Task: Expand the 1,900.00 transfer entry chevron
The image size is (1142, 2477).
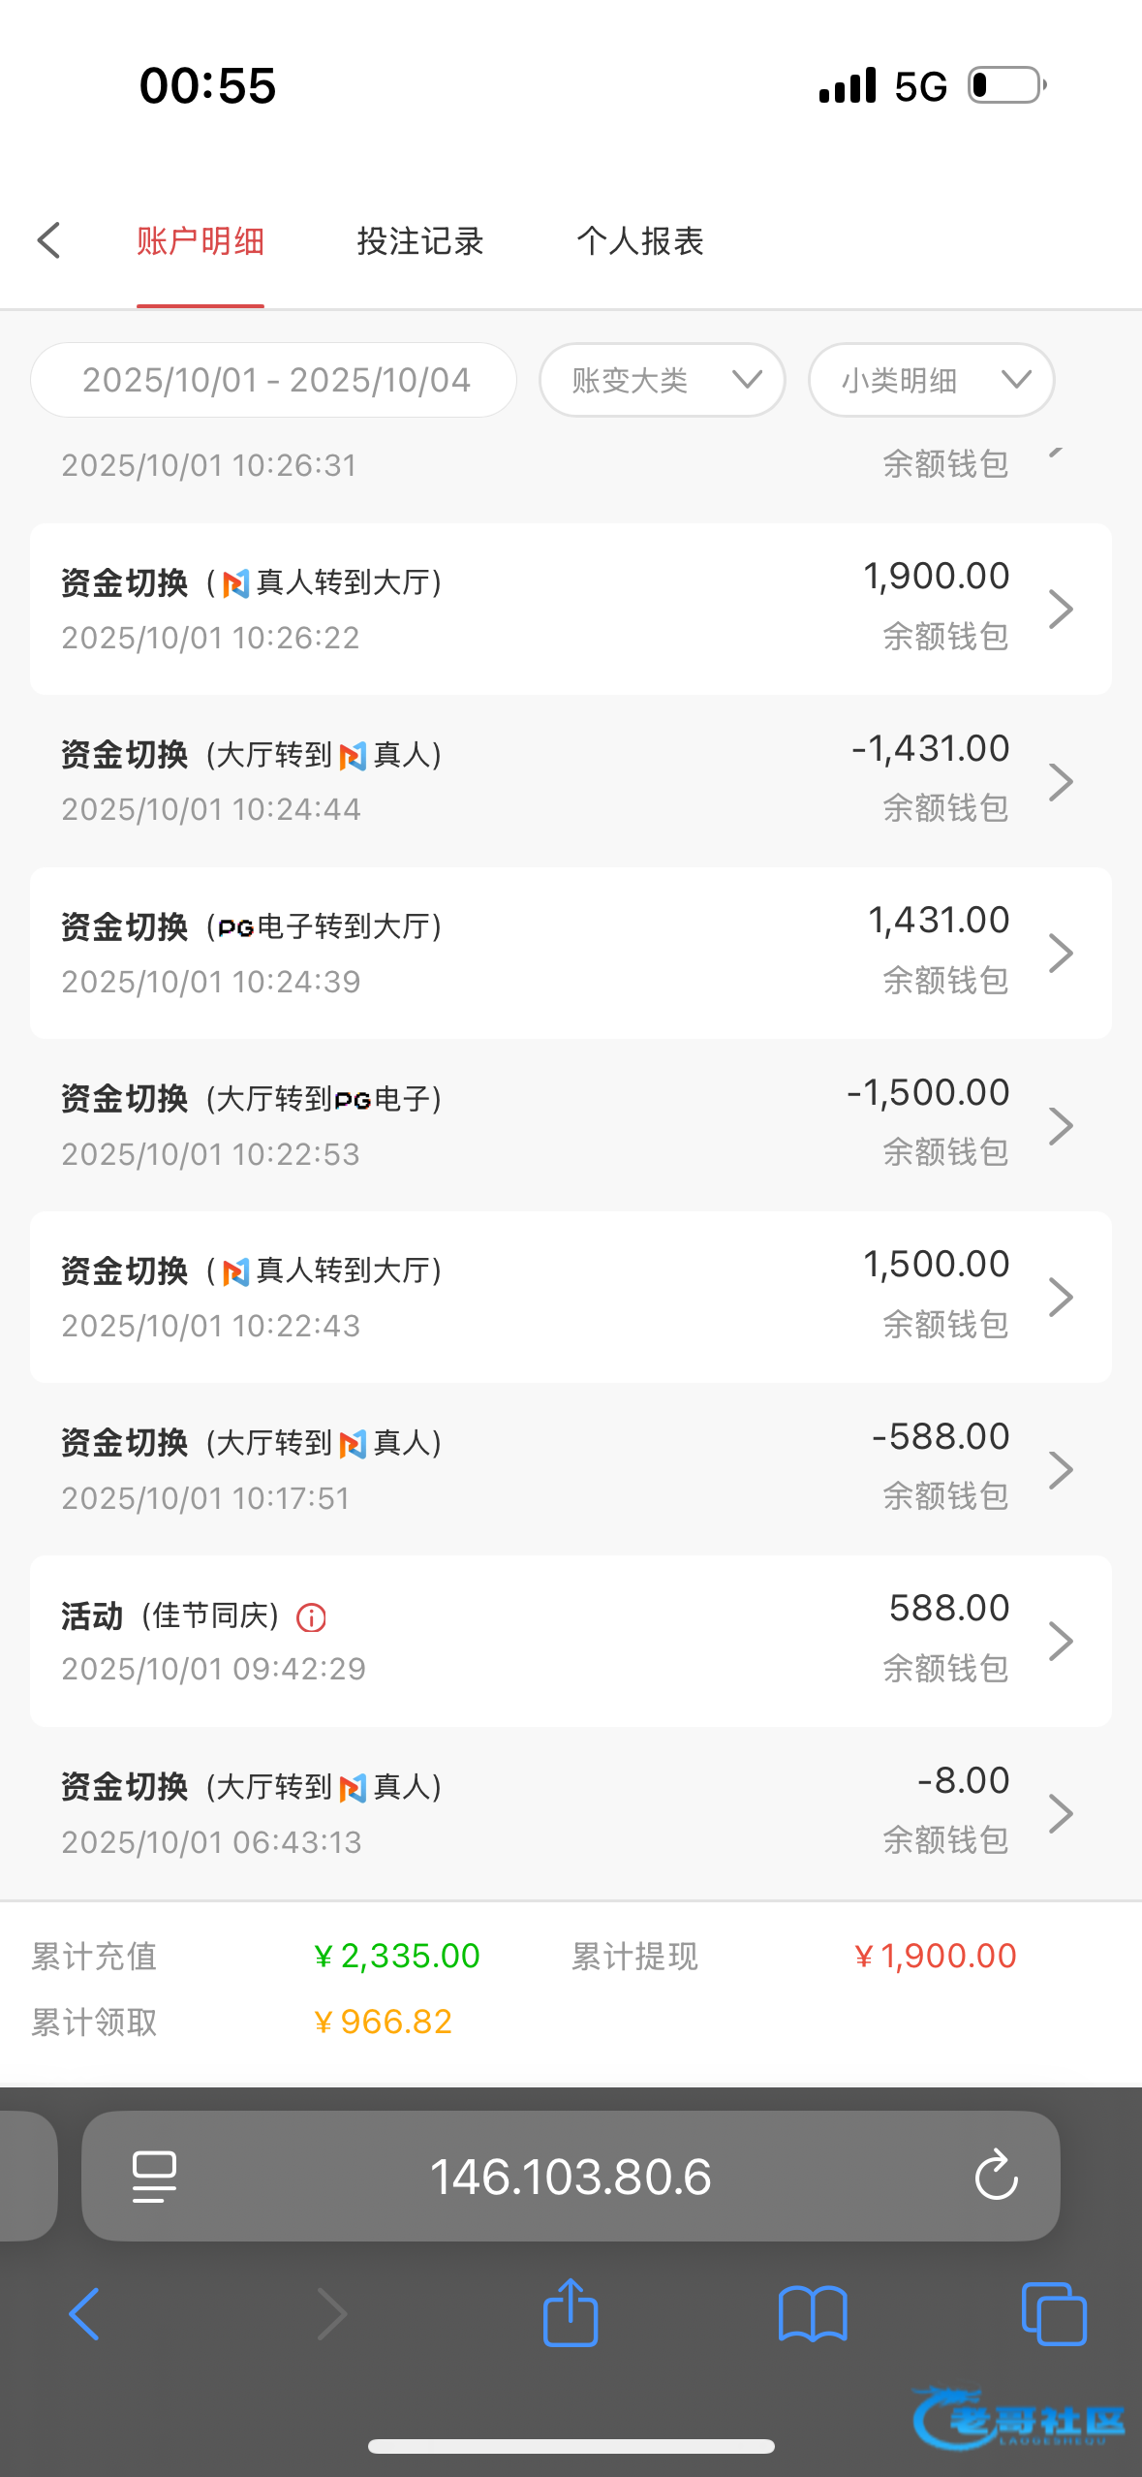Action: coord(1062,609)
